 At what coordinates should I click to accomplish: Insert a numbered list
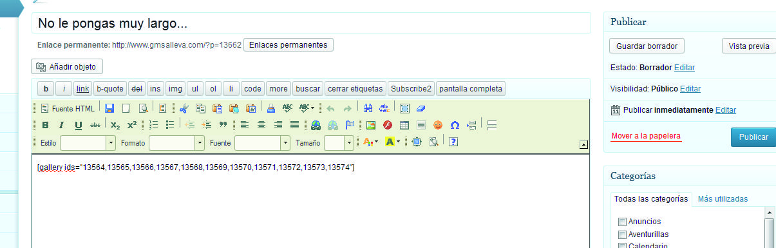coord(153,125)
